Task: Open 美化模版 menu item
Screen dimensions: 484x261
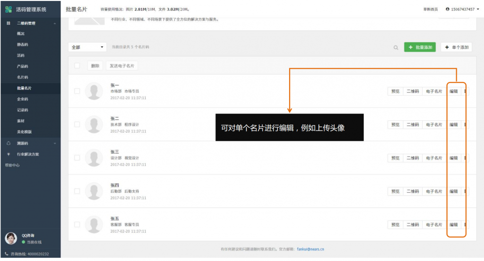Action: tap(25, 132)
